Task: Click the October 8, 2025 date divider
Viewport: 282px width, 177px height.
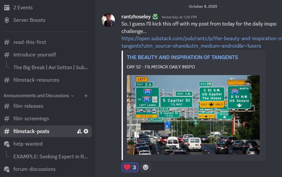Action: [x=203, y=6]
